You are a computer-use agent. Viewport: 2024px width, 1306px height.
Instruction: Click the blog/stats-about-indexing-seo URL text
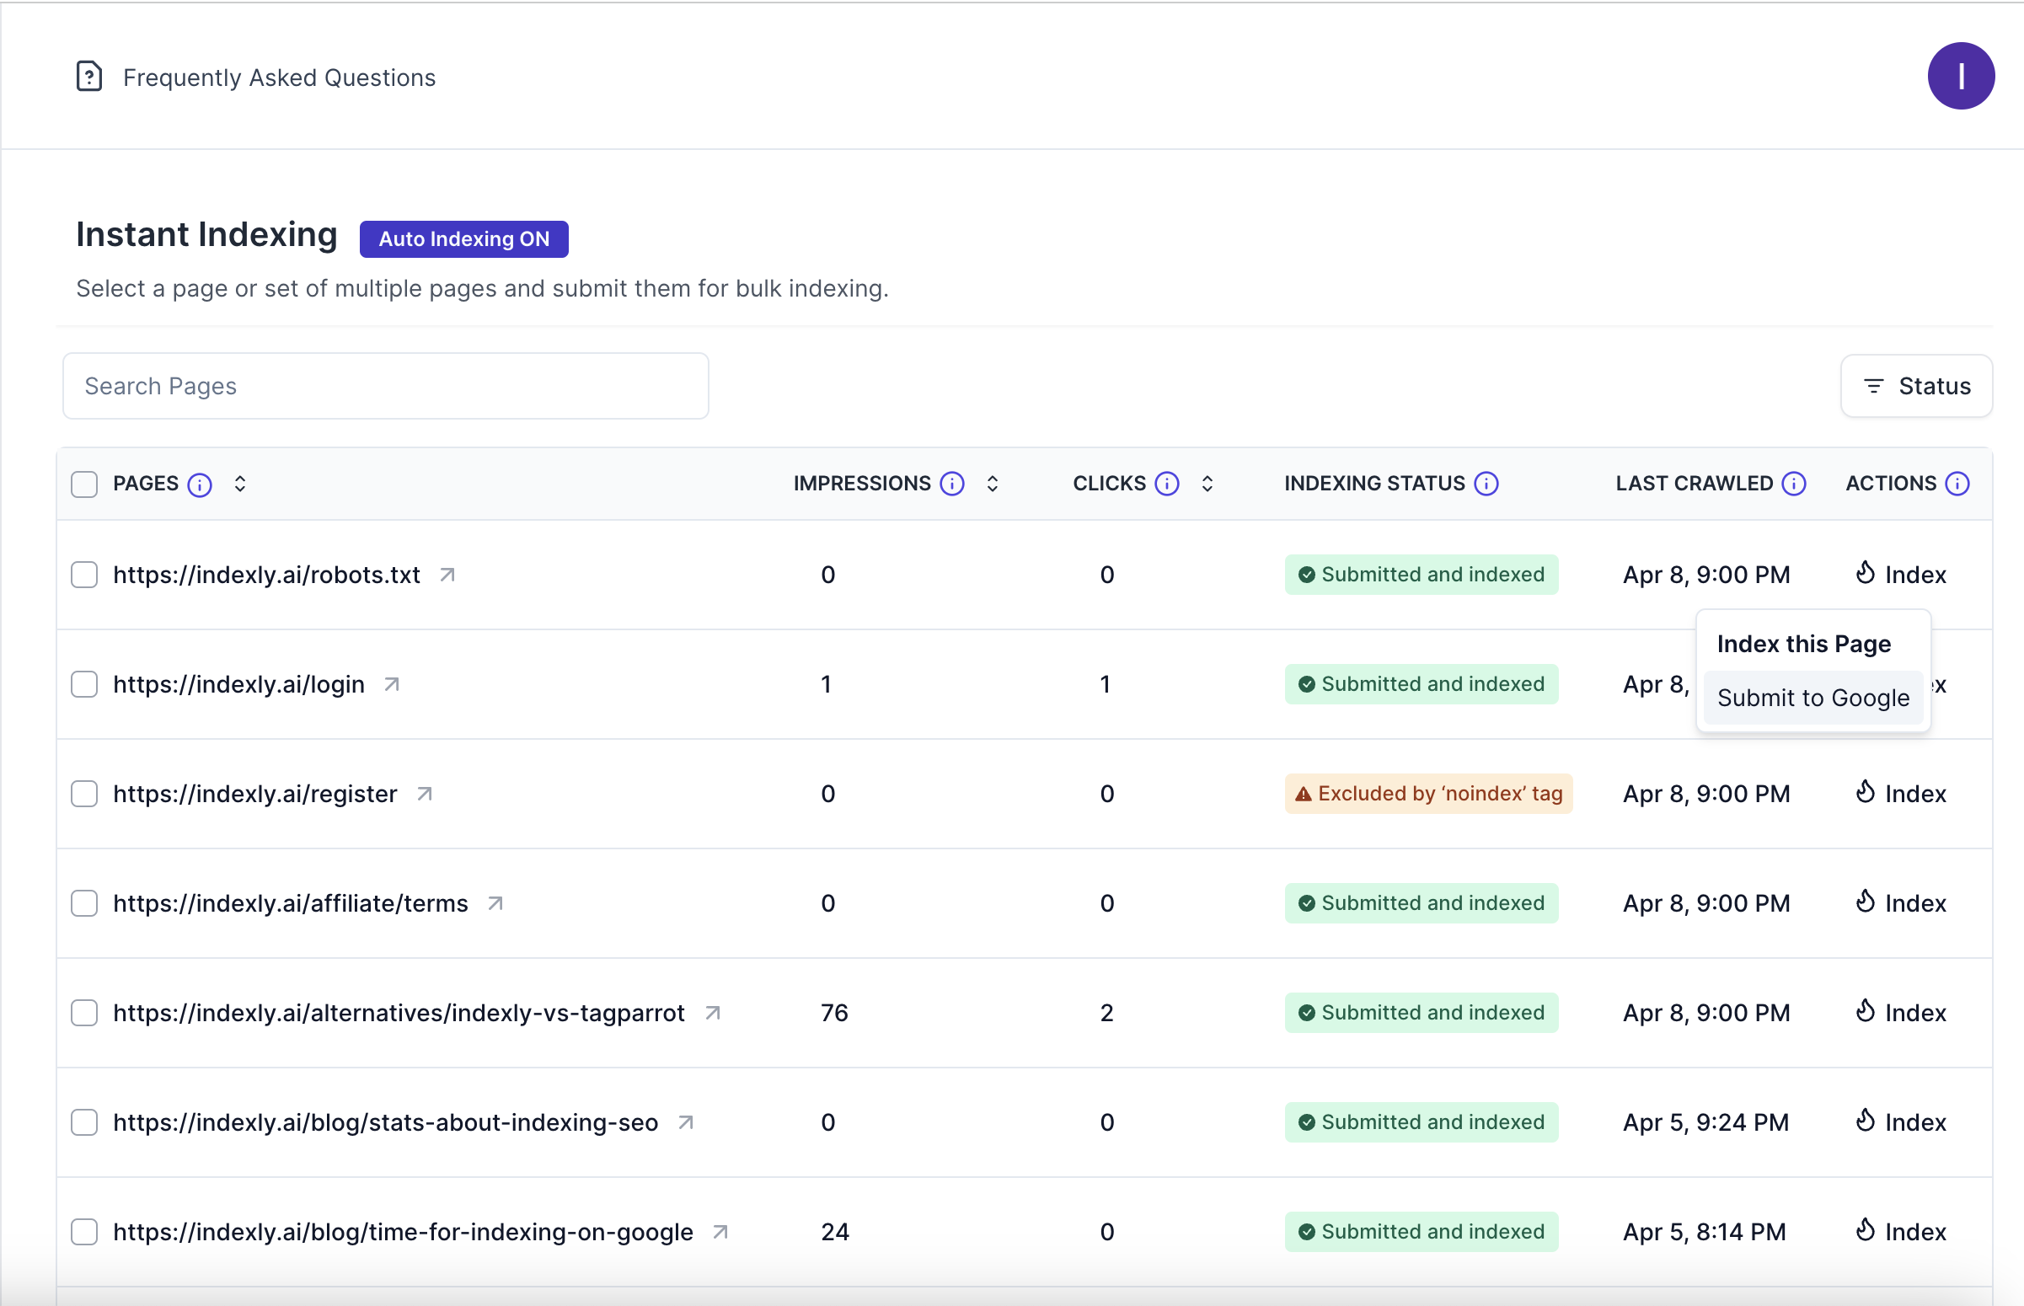click(385, 1122)
